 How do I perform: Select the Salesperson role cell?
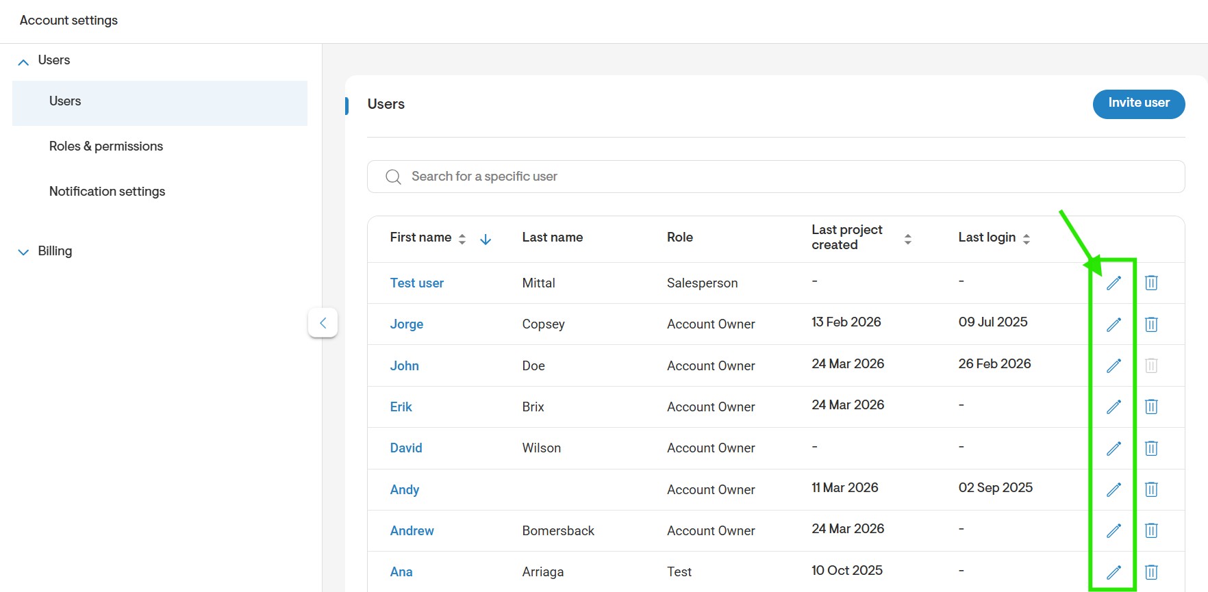[x=702, y=283]
